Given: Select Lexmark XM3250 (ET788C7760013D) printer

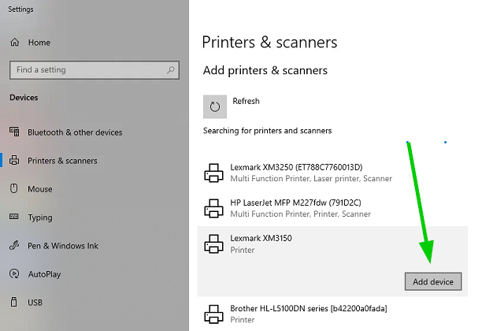Looking at the screenshot, I should [296, 167].
